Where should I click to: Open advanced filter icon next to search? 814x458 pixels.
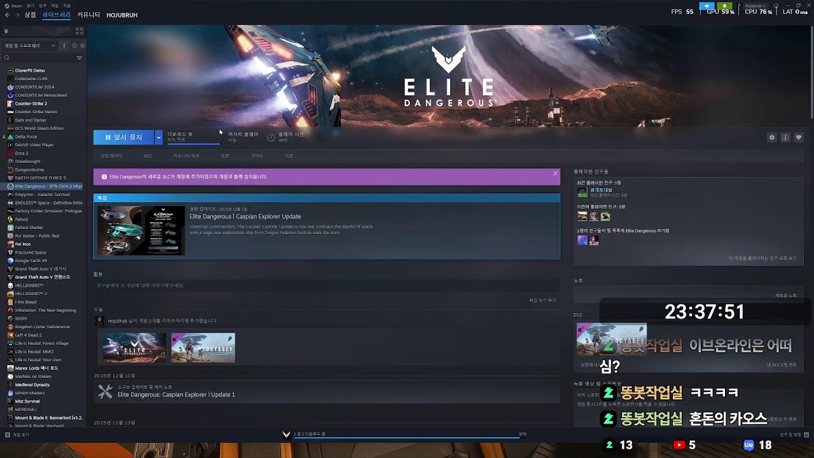pos(79,58)
